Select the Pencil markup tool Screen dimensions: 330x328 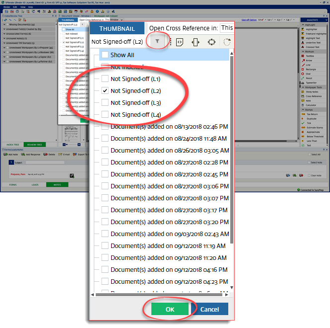click(307, 78)
